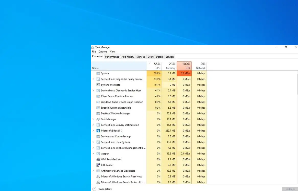Expand the Task Manager process group

coord(93,119)
